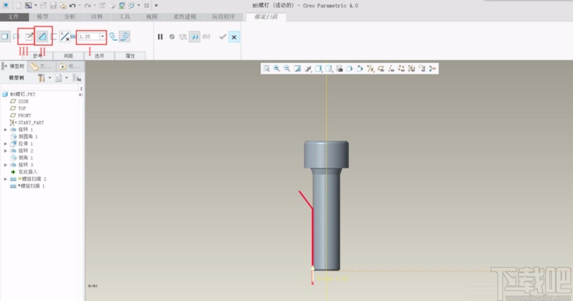Select the 倒角 1 feature
The image size is (573, 301).
[26, 158]
